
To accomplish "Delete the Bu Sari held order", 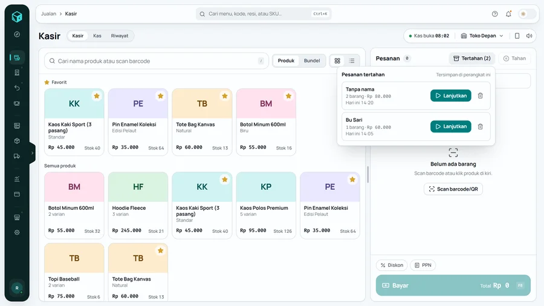I will pyautogui.click(x=480, y=126).
